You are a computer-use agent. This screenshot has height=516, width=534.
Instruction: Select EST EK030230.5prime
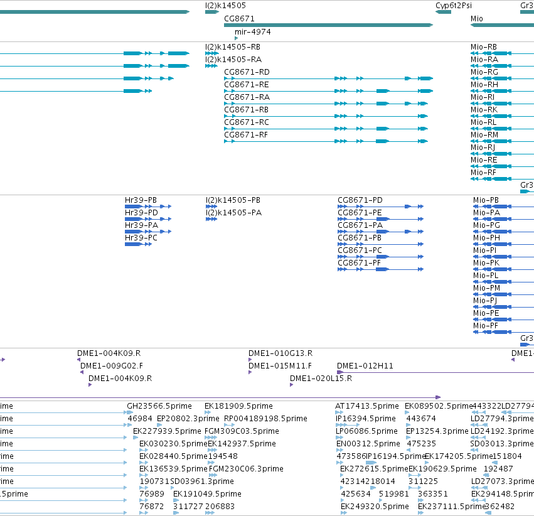(144, 450)
